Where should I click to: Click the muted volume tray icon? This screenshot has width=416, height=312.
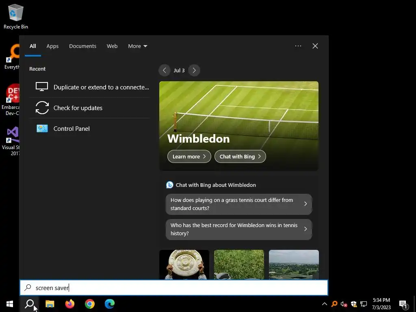[344, 304]
